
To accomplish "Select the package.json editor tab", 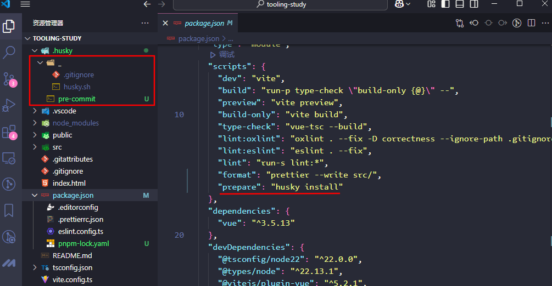I will (x=204, y=23).
